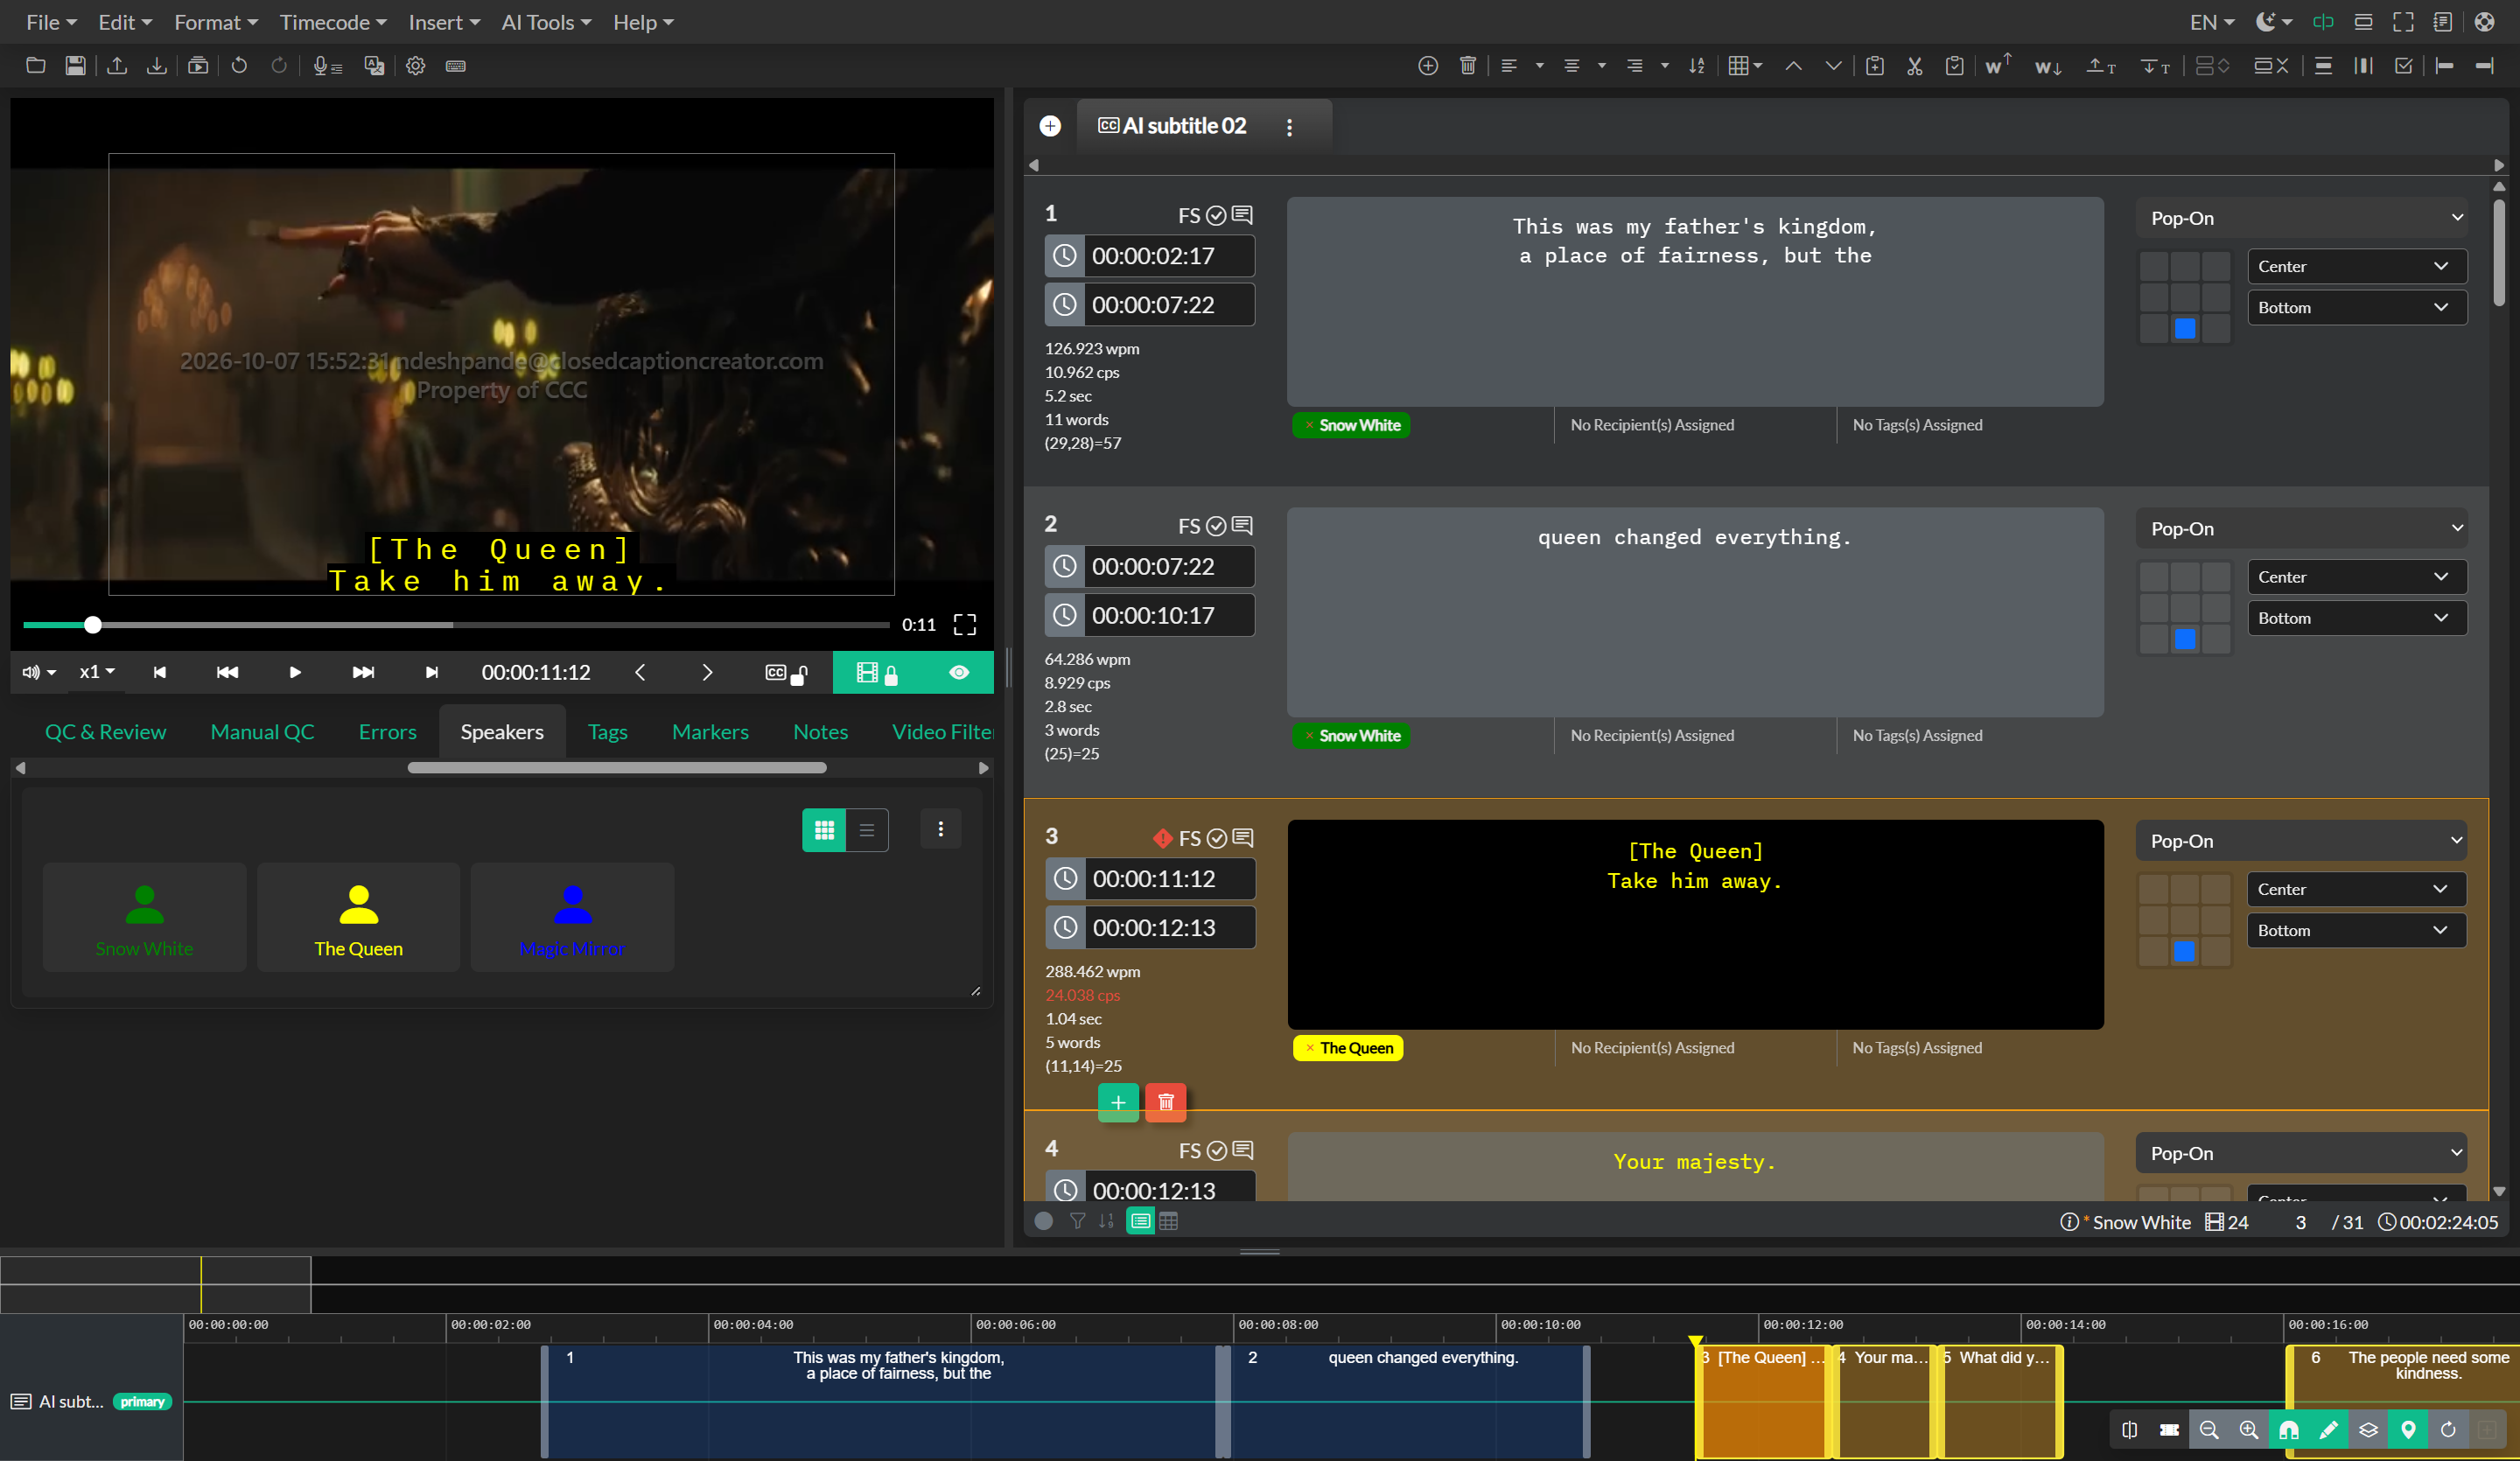Open Bottom position dropdown for event 3

click(x=2356, y=930)
